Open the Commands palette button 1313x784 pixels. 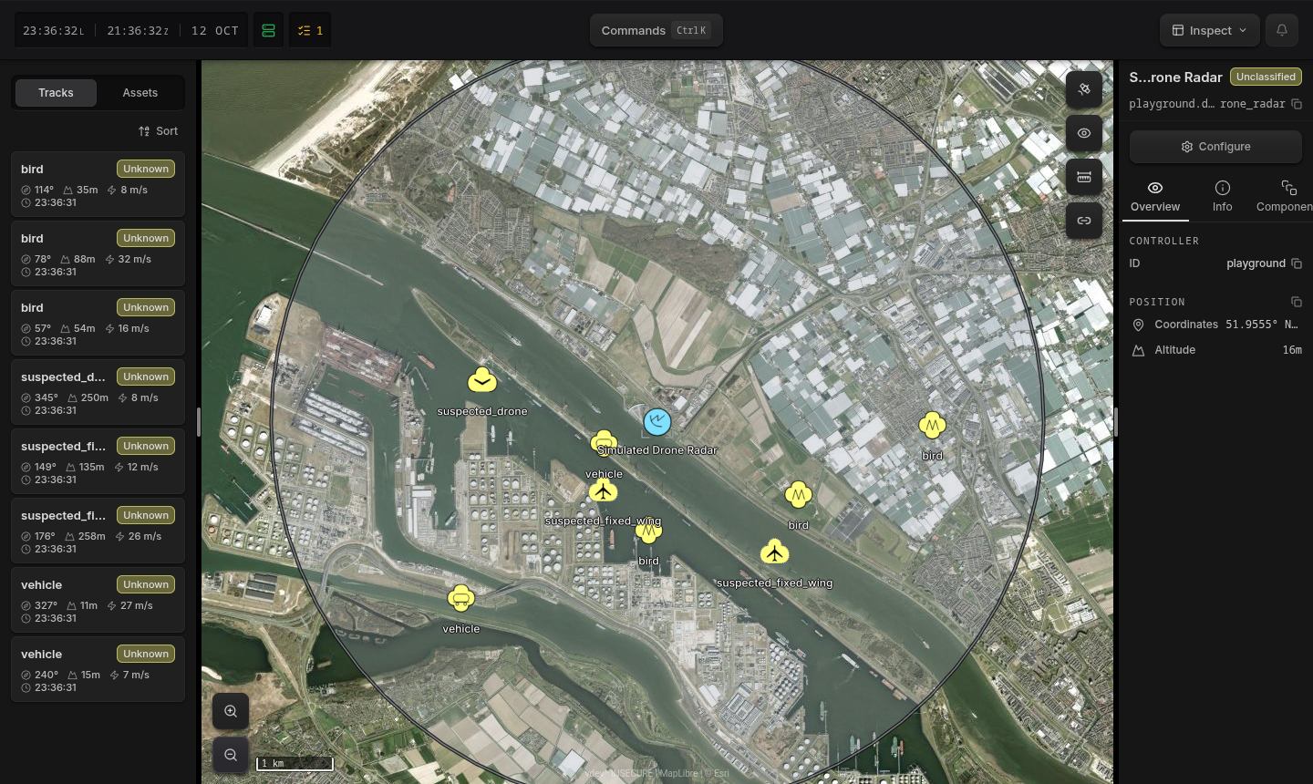[x=656, y=30]
